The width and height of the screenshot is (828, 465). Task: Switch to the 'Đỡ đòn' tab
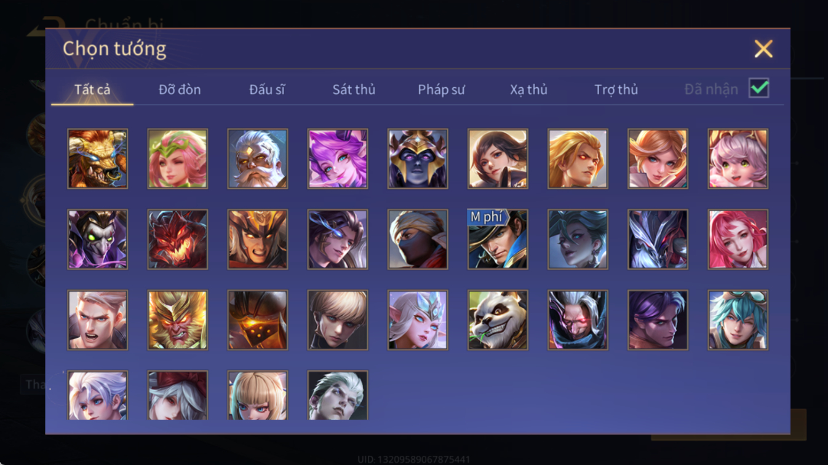point(180,90)
